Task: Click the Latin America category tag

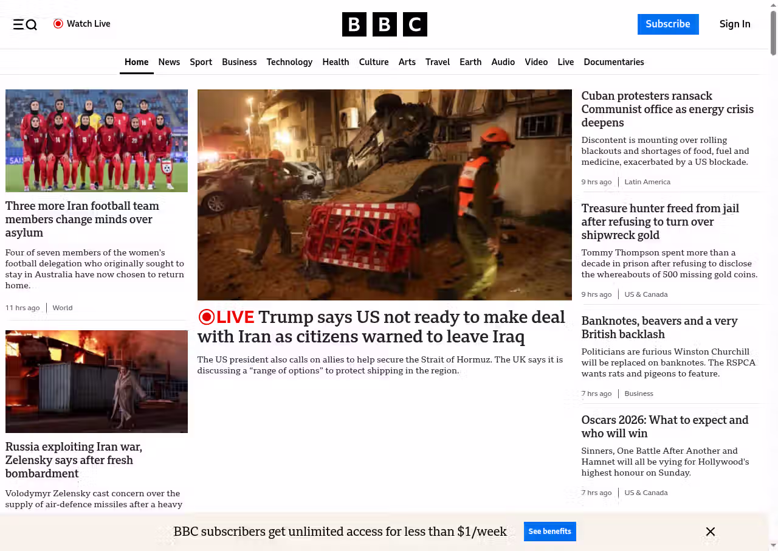Action: [647, 182]
